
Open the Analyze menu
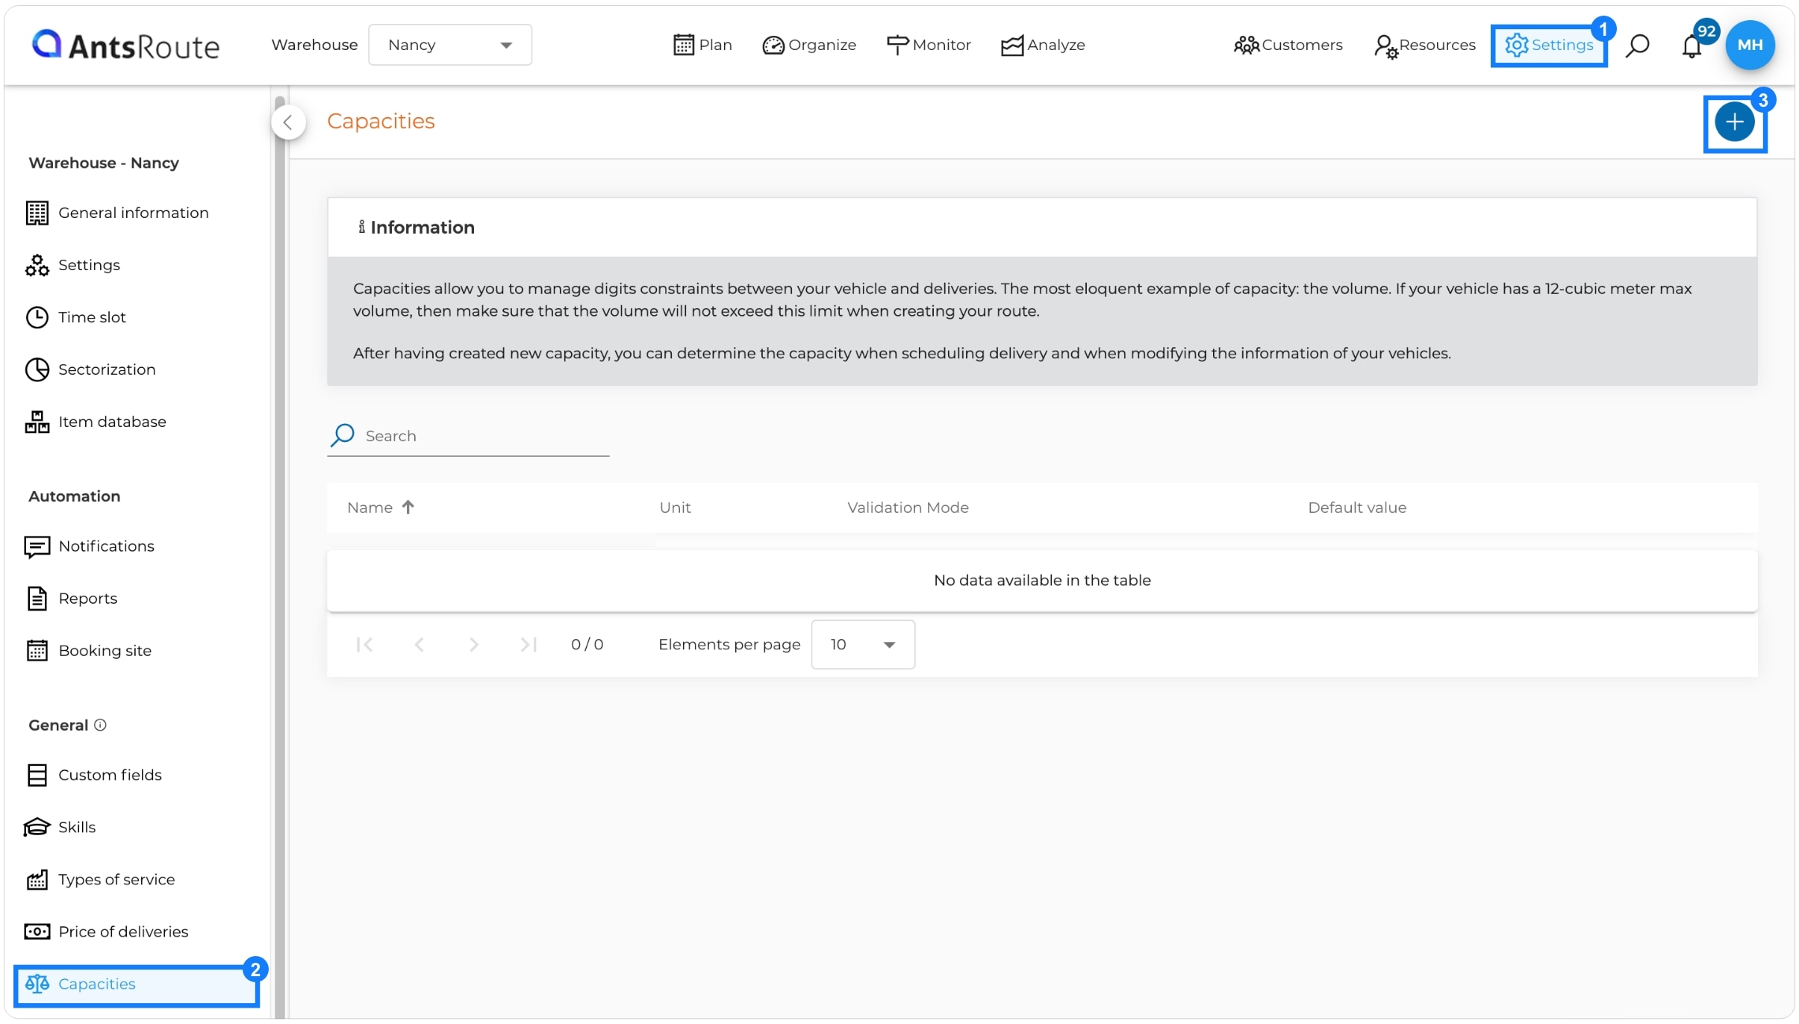(x=1043, y=45)
